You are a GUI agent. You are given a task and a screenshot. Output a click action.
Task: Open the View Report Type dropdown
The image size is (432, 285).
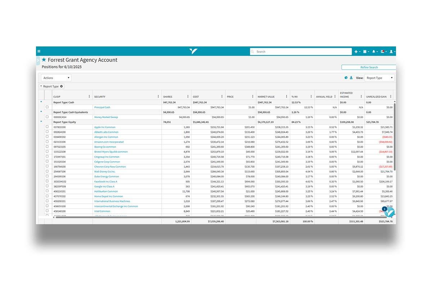click(x=379, y=78)
